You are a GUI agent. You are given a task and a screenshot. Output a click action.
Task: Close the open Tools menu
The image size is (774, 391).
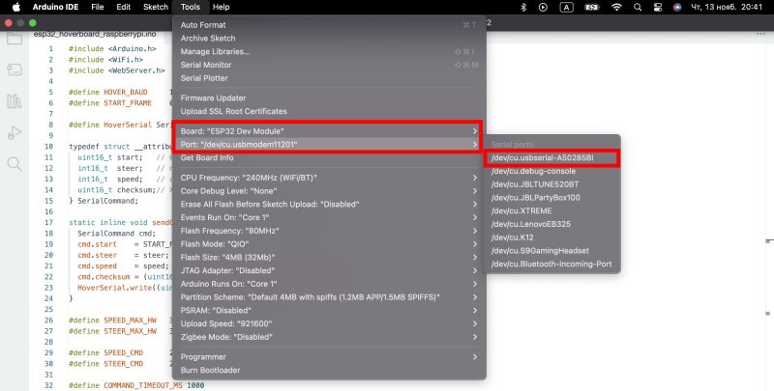click(x=190, y=7)
